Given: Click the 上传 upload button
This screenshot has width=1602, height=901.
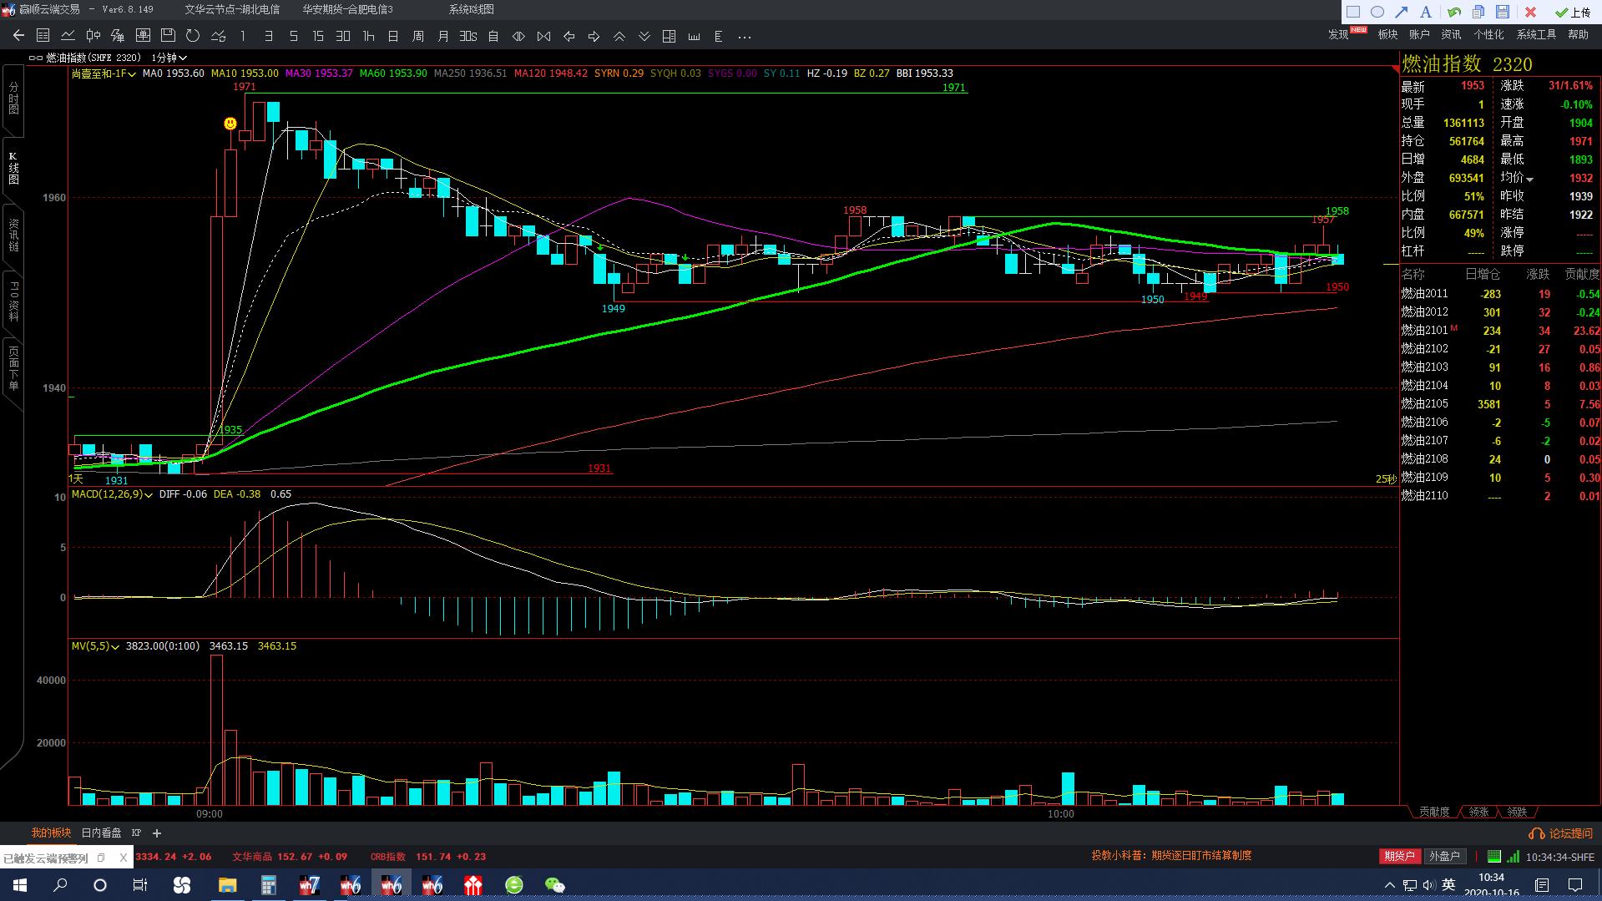Looking at the screenshot, I should click(1572, 12).
